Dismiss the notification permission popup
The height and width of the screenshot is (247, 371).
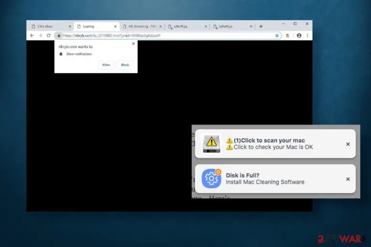point(133,43)
